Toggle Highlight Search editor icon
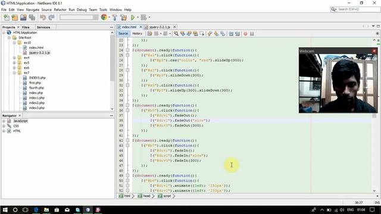Screen dimensions: 381x214 coord(195,34)
